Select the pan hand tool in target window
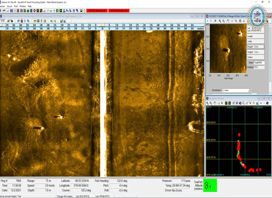This screenshot has height=198, width=272. click(x=228, y=21)
